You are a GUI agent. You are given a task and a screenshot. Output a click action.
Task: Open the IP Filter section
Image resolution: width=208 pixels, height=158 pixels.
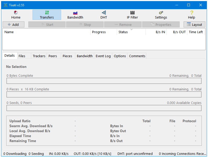pos(132,15)
